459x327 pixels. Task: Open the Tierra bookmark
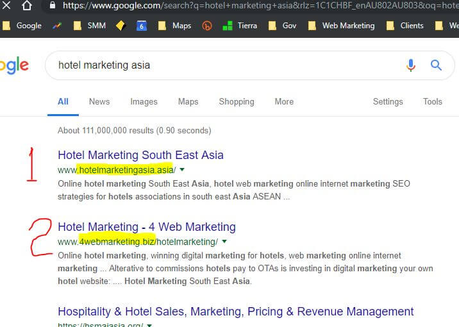pyautogui.click(x=240, y=26)
